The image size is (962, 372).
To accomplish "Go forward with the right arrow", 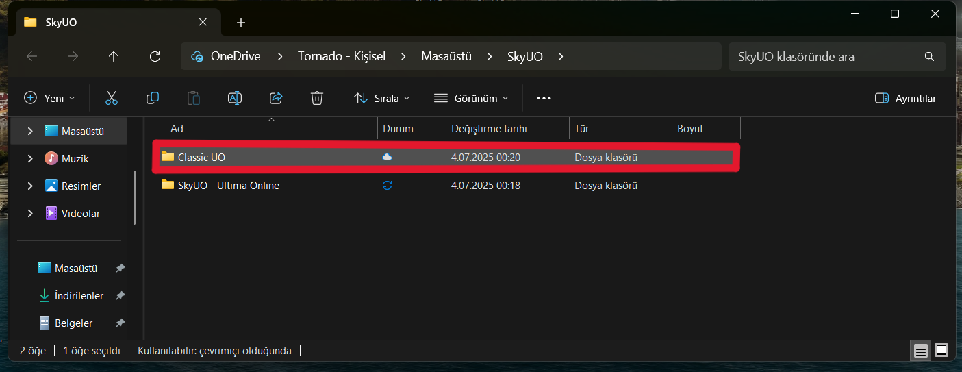I will pyautogui.click(x=73, y=56).
